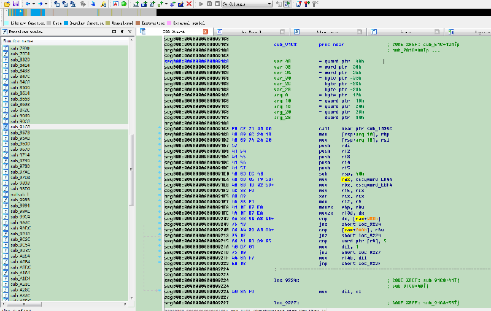This screenshot has height=311, width=491.
Task: Click the text search 'A' toolbar icon
Action: point(117,4)
